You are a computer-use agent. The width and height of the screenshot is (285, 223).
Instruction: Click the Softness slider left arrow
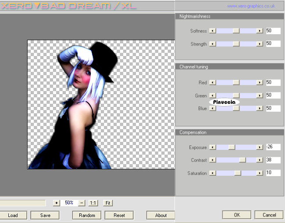(x=213, y=31)
